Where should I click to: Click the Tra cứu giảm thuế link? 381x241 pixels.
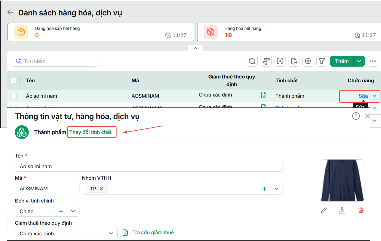[153, 232]
